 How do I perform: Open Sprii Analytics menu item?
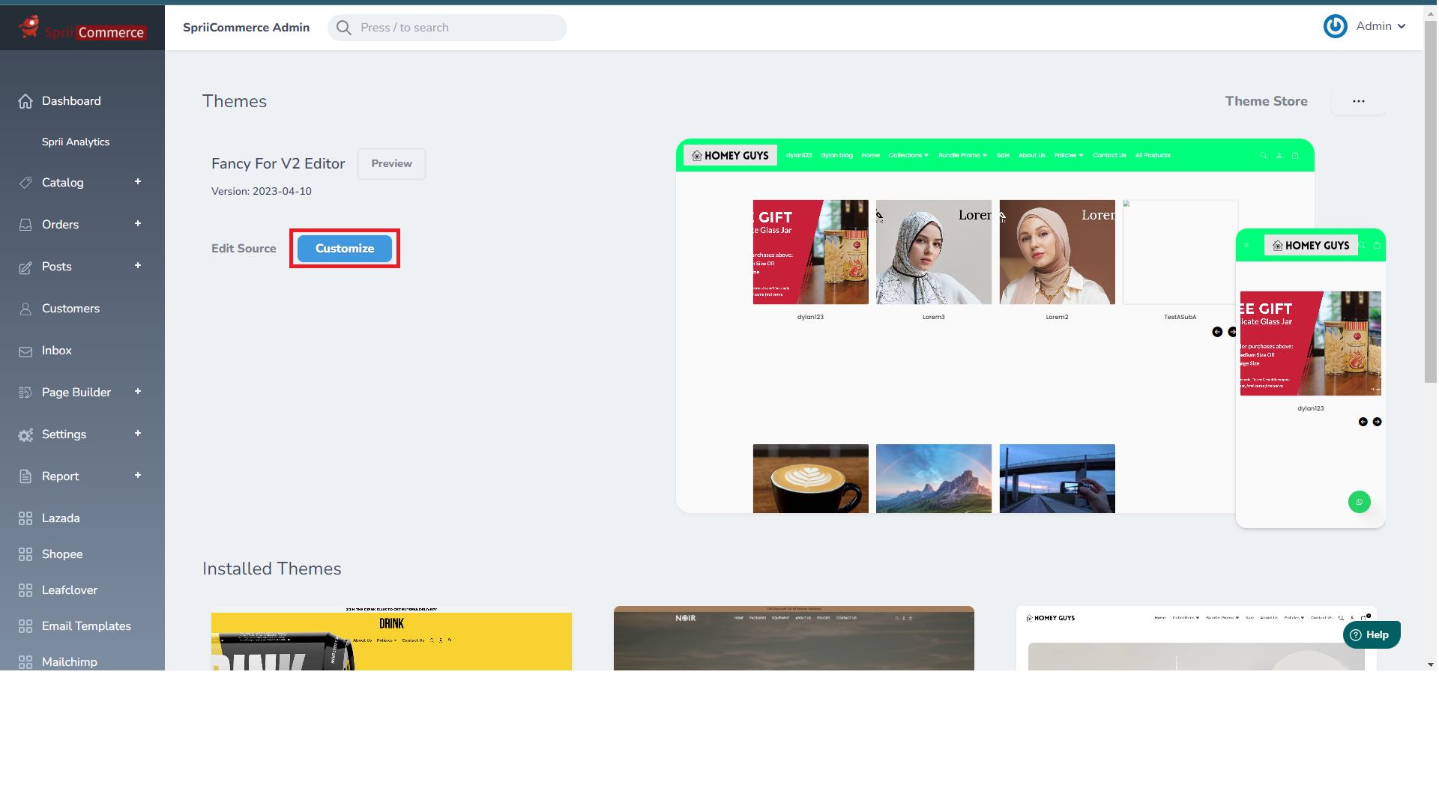click(x=76, y=142)
